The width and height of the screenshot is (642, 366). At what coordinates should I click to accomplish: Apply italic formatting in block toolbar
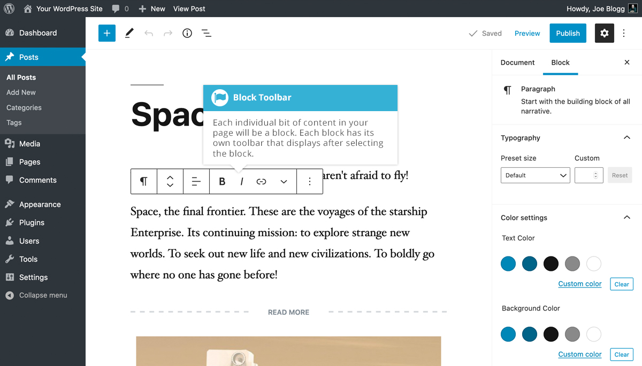(242, 182)
